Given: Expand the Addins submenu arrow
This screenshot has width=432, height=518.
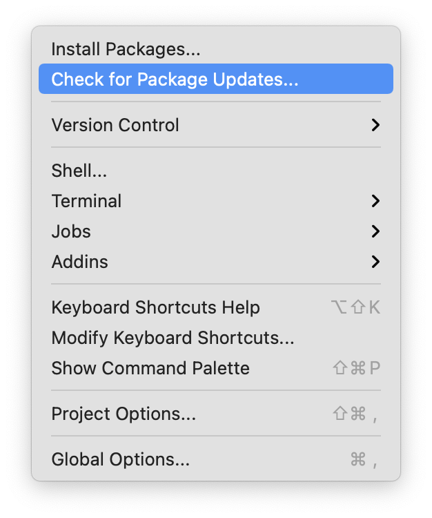Looking at the screenshot, I should 375,262.
